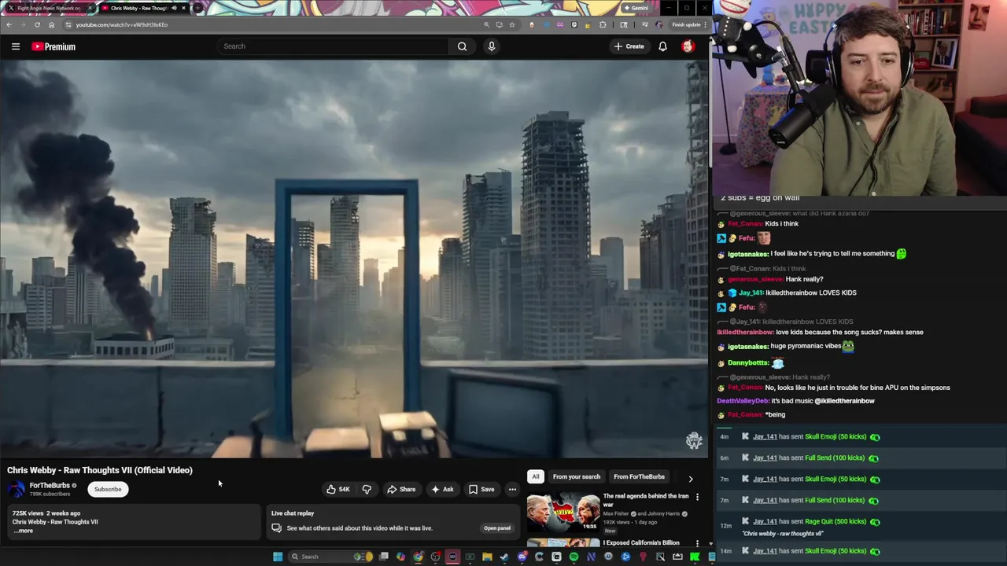
Task: Open the Windows Start menu
Action: pyautogui.click(x=278, y=557)
